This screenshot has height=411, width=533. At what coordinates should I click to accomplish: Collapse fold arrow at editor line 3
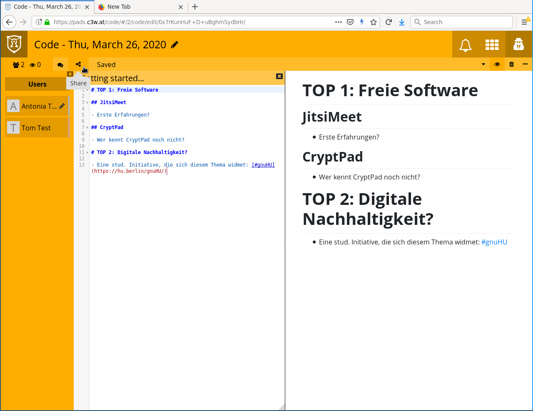tap(87, 102)
